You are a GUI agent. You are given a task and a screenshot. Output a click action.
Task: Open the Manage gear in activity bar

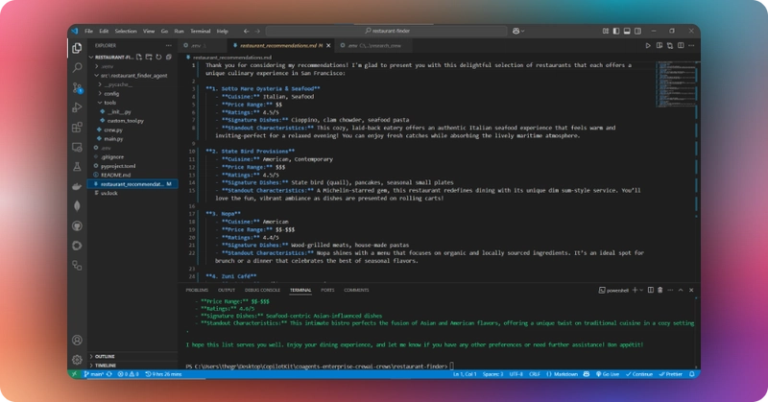coord(77,360)
